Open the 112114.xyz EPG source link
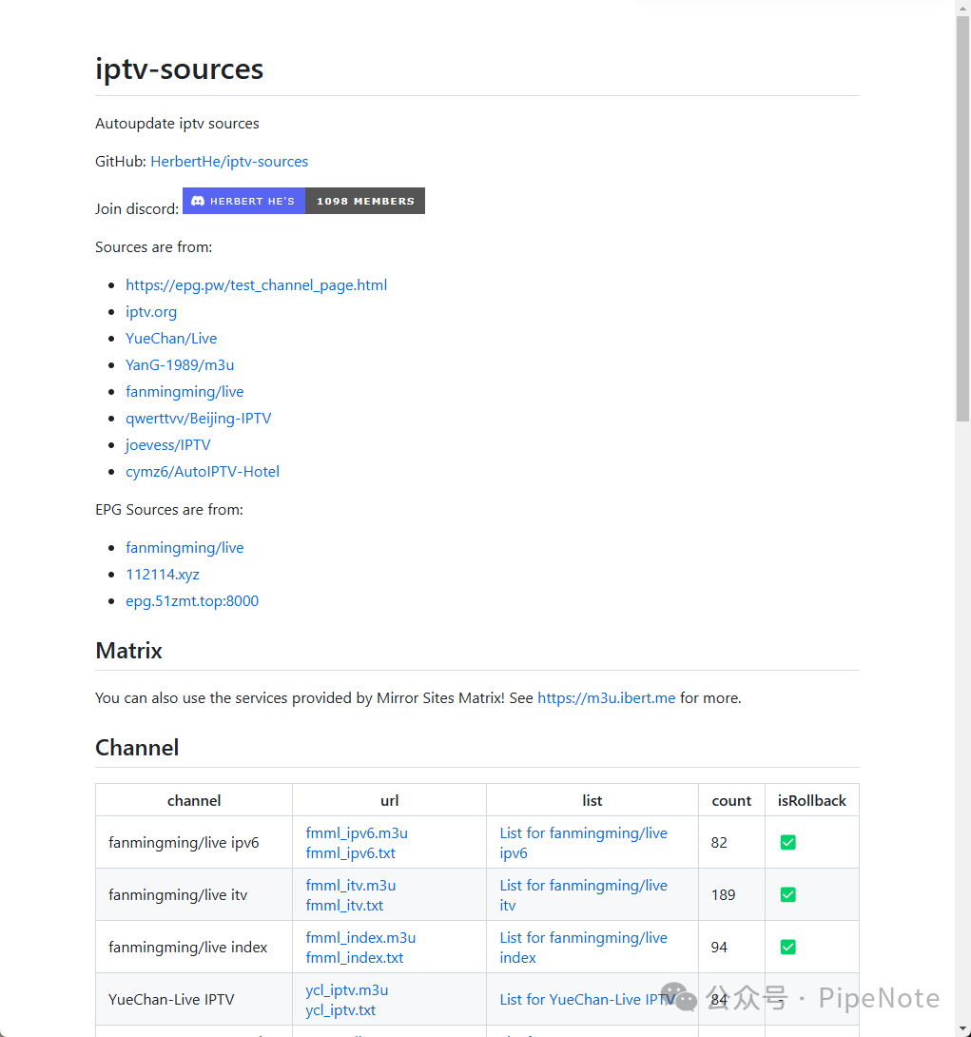Viewport: 971px width, 1037px height. [163, 574]
